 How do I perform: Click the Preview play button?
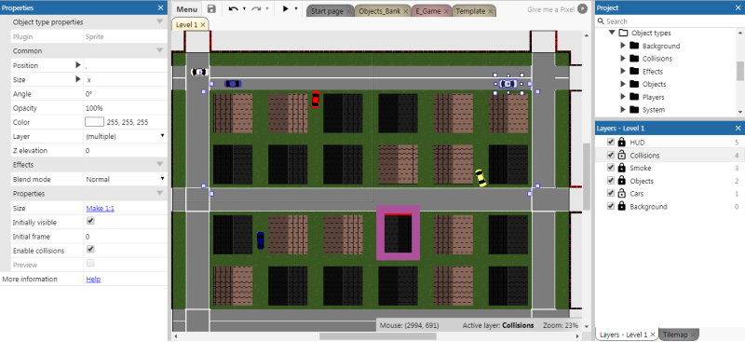point(286,9)
